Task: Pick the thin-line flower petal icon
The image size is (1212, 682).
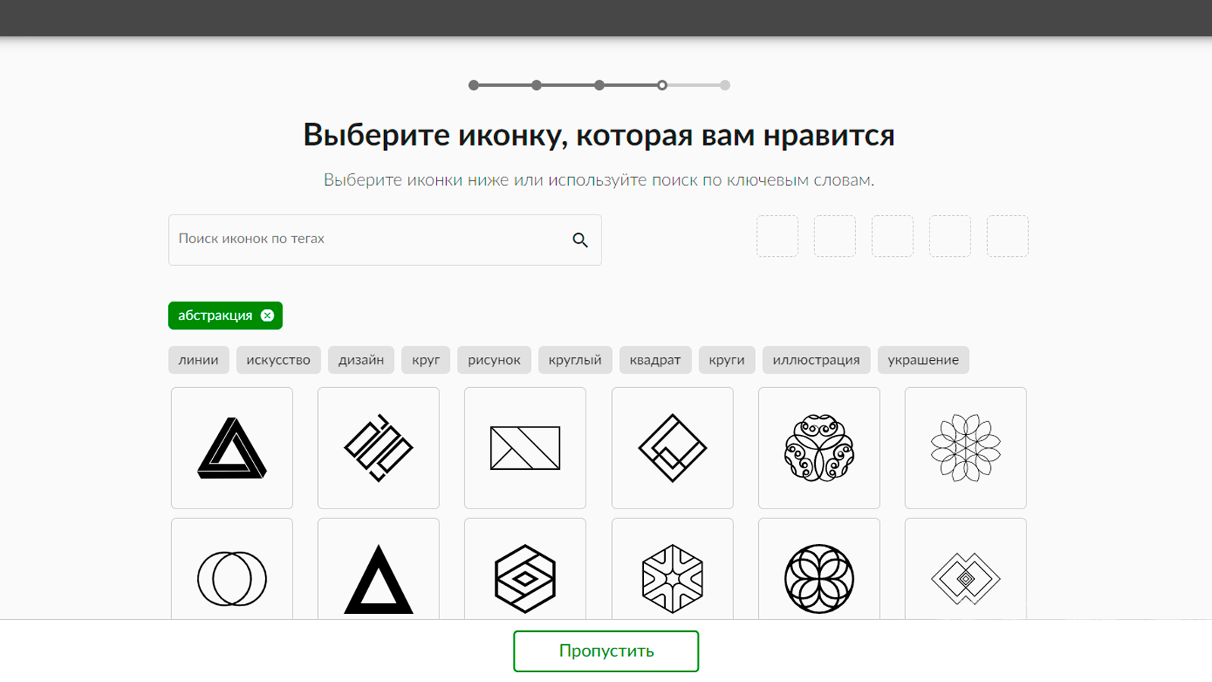Action: pos(966,448)
